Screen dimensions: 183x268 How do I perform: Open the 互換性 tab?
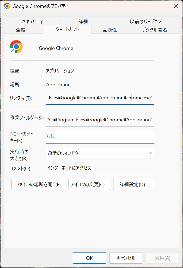(110, 30)
